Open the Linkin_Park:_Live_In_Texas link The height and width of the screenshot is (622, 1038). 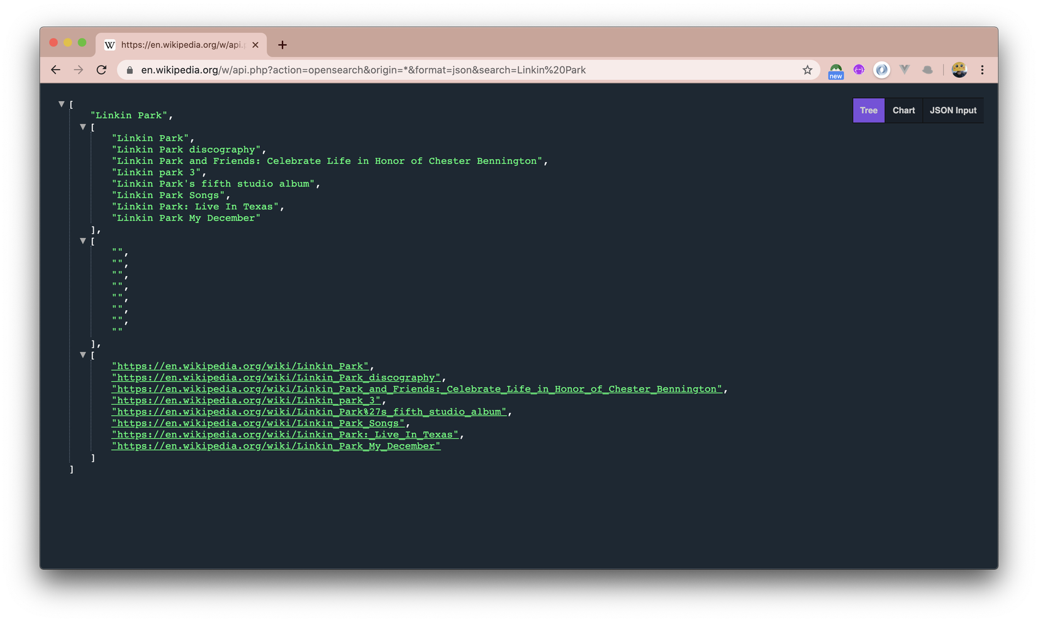(286, 435)
